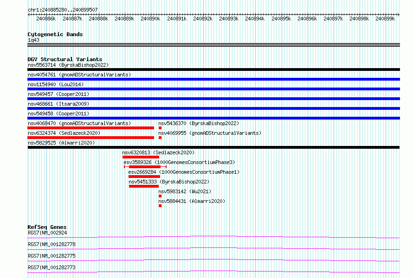Screen dimensions: 413x278
Task: Select the 240886k ruler label
Action: click(46, 19)
